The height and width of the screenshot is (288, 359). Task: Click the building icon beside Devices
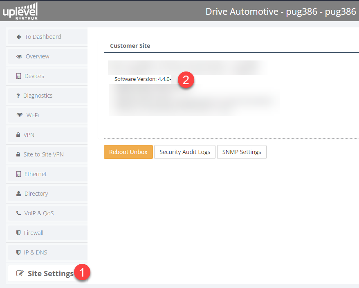tap(18, 76)
